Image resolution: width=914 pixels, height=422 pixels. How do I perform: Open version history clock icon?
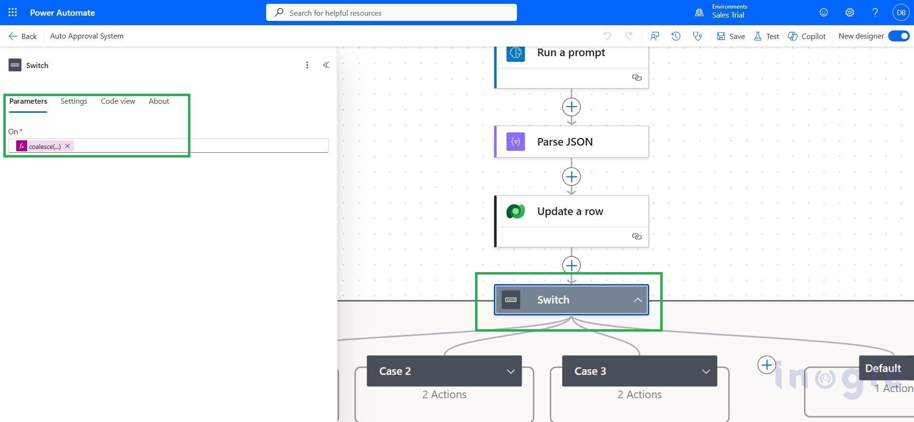676,36
